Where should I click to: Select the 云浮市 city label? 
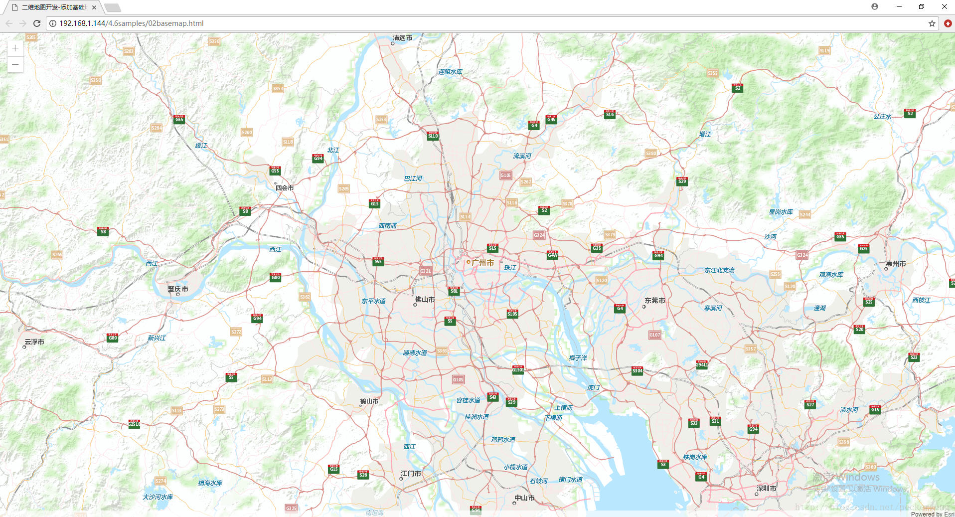pyautogui.click(x=34, y=342)
